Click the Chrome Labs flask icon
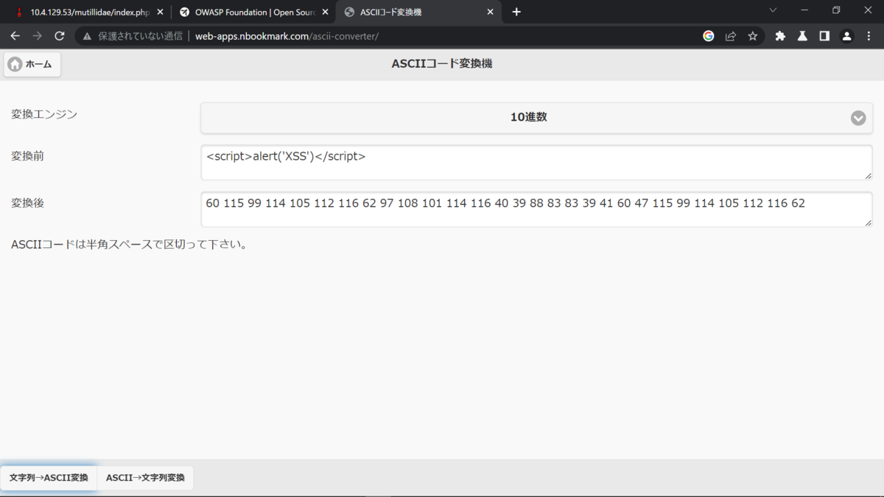Screen dimensions: 884x497 [x=802, y=36]
